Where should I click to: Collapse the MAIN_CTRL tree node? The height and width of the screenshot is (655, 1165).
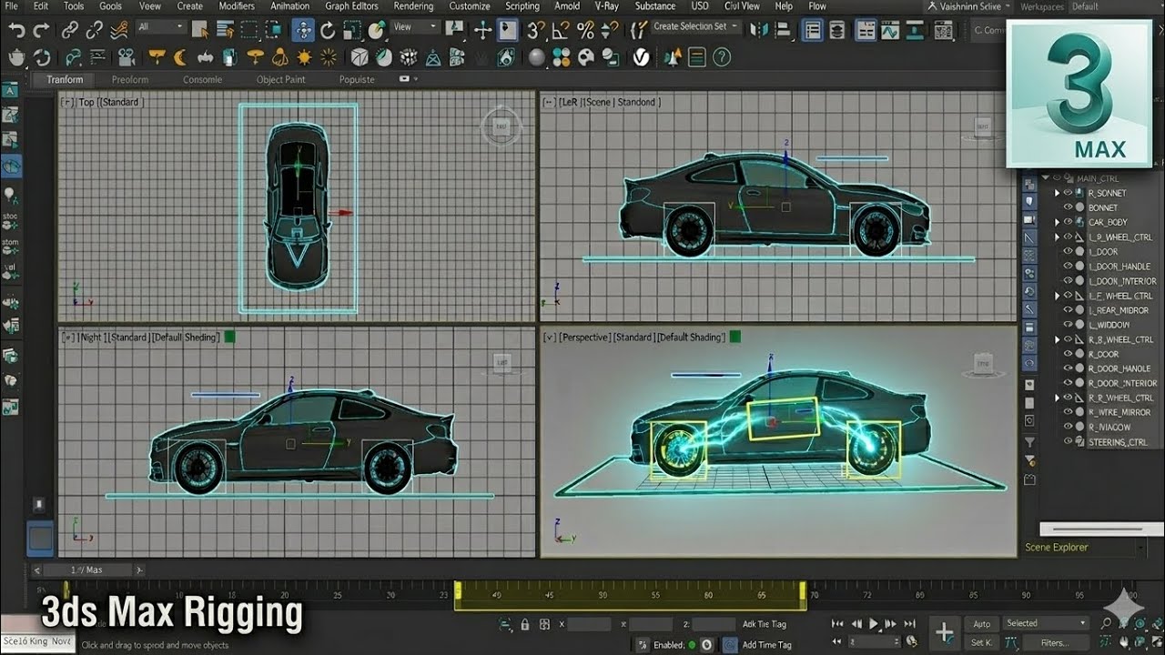[1046, 178]
